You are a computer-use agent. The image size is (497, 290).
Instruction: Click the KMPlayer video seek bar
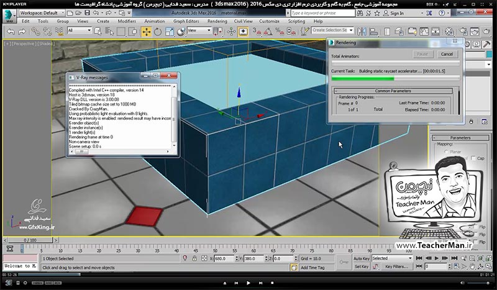[x=248, y=275]
